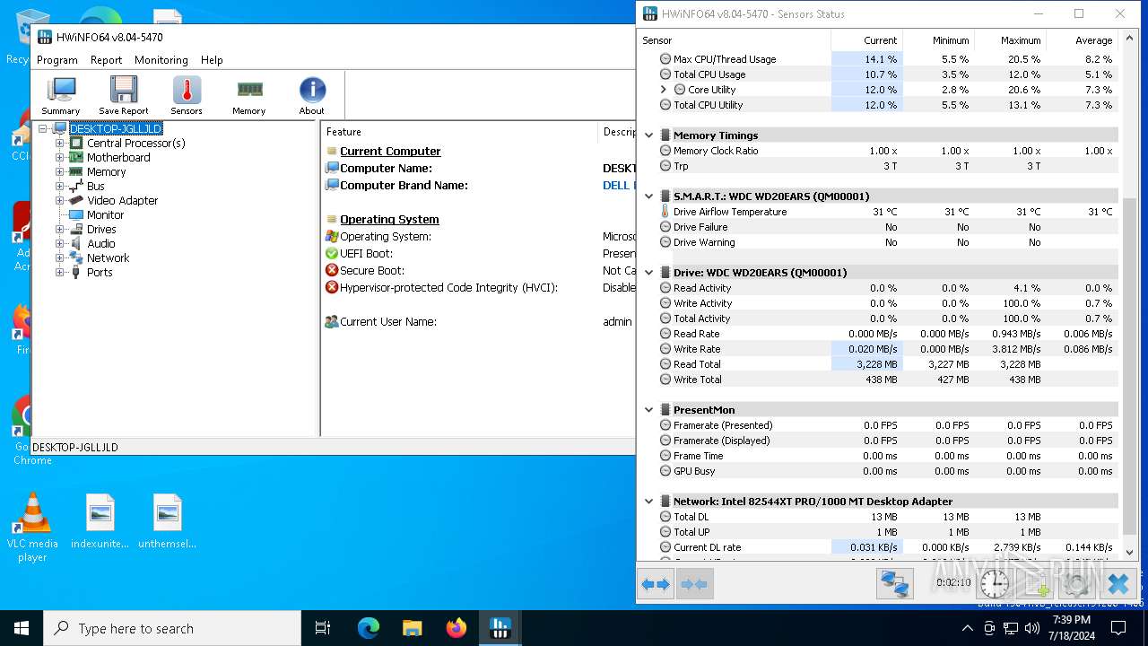Expand the Bus tree node
The image size is (1148, 646).
point(60,186)
